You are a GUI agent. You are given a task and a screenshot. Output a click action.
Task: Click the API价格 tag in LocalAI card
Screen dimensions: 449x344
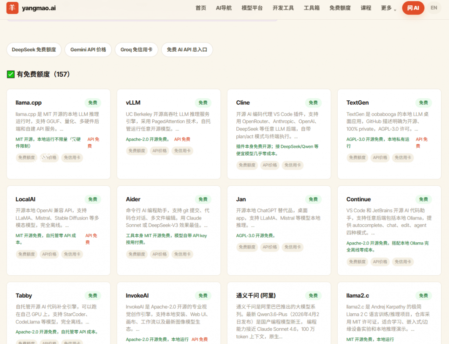click(49, 254)
